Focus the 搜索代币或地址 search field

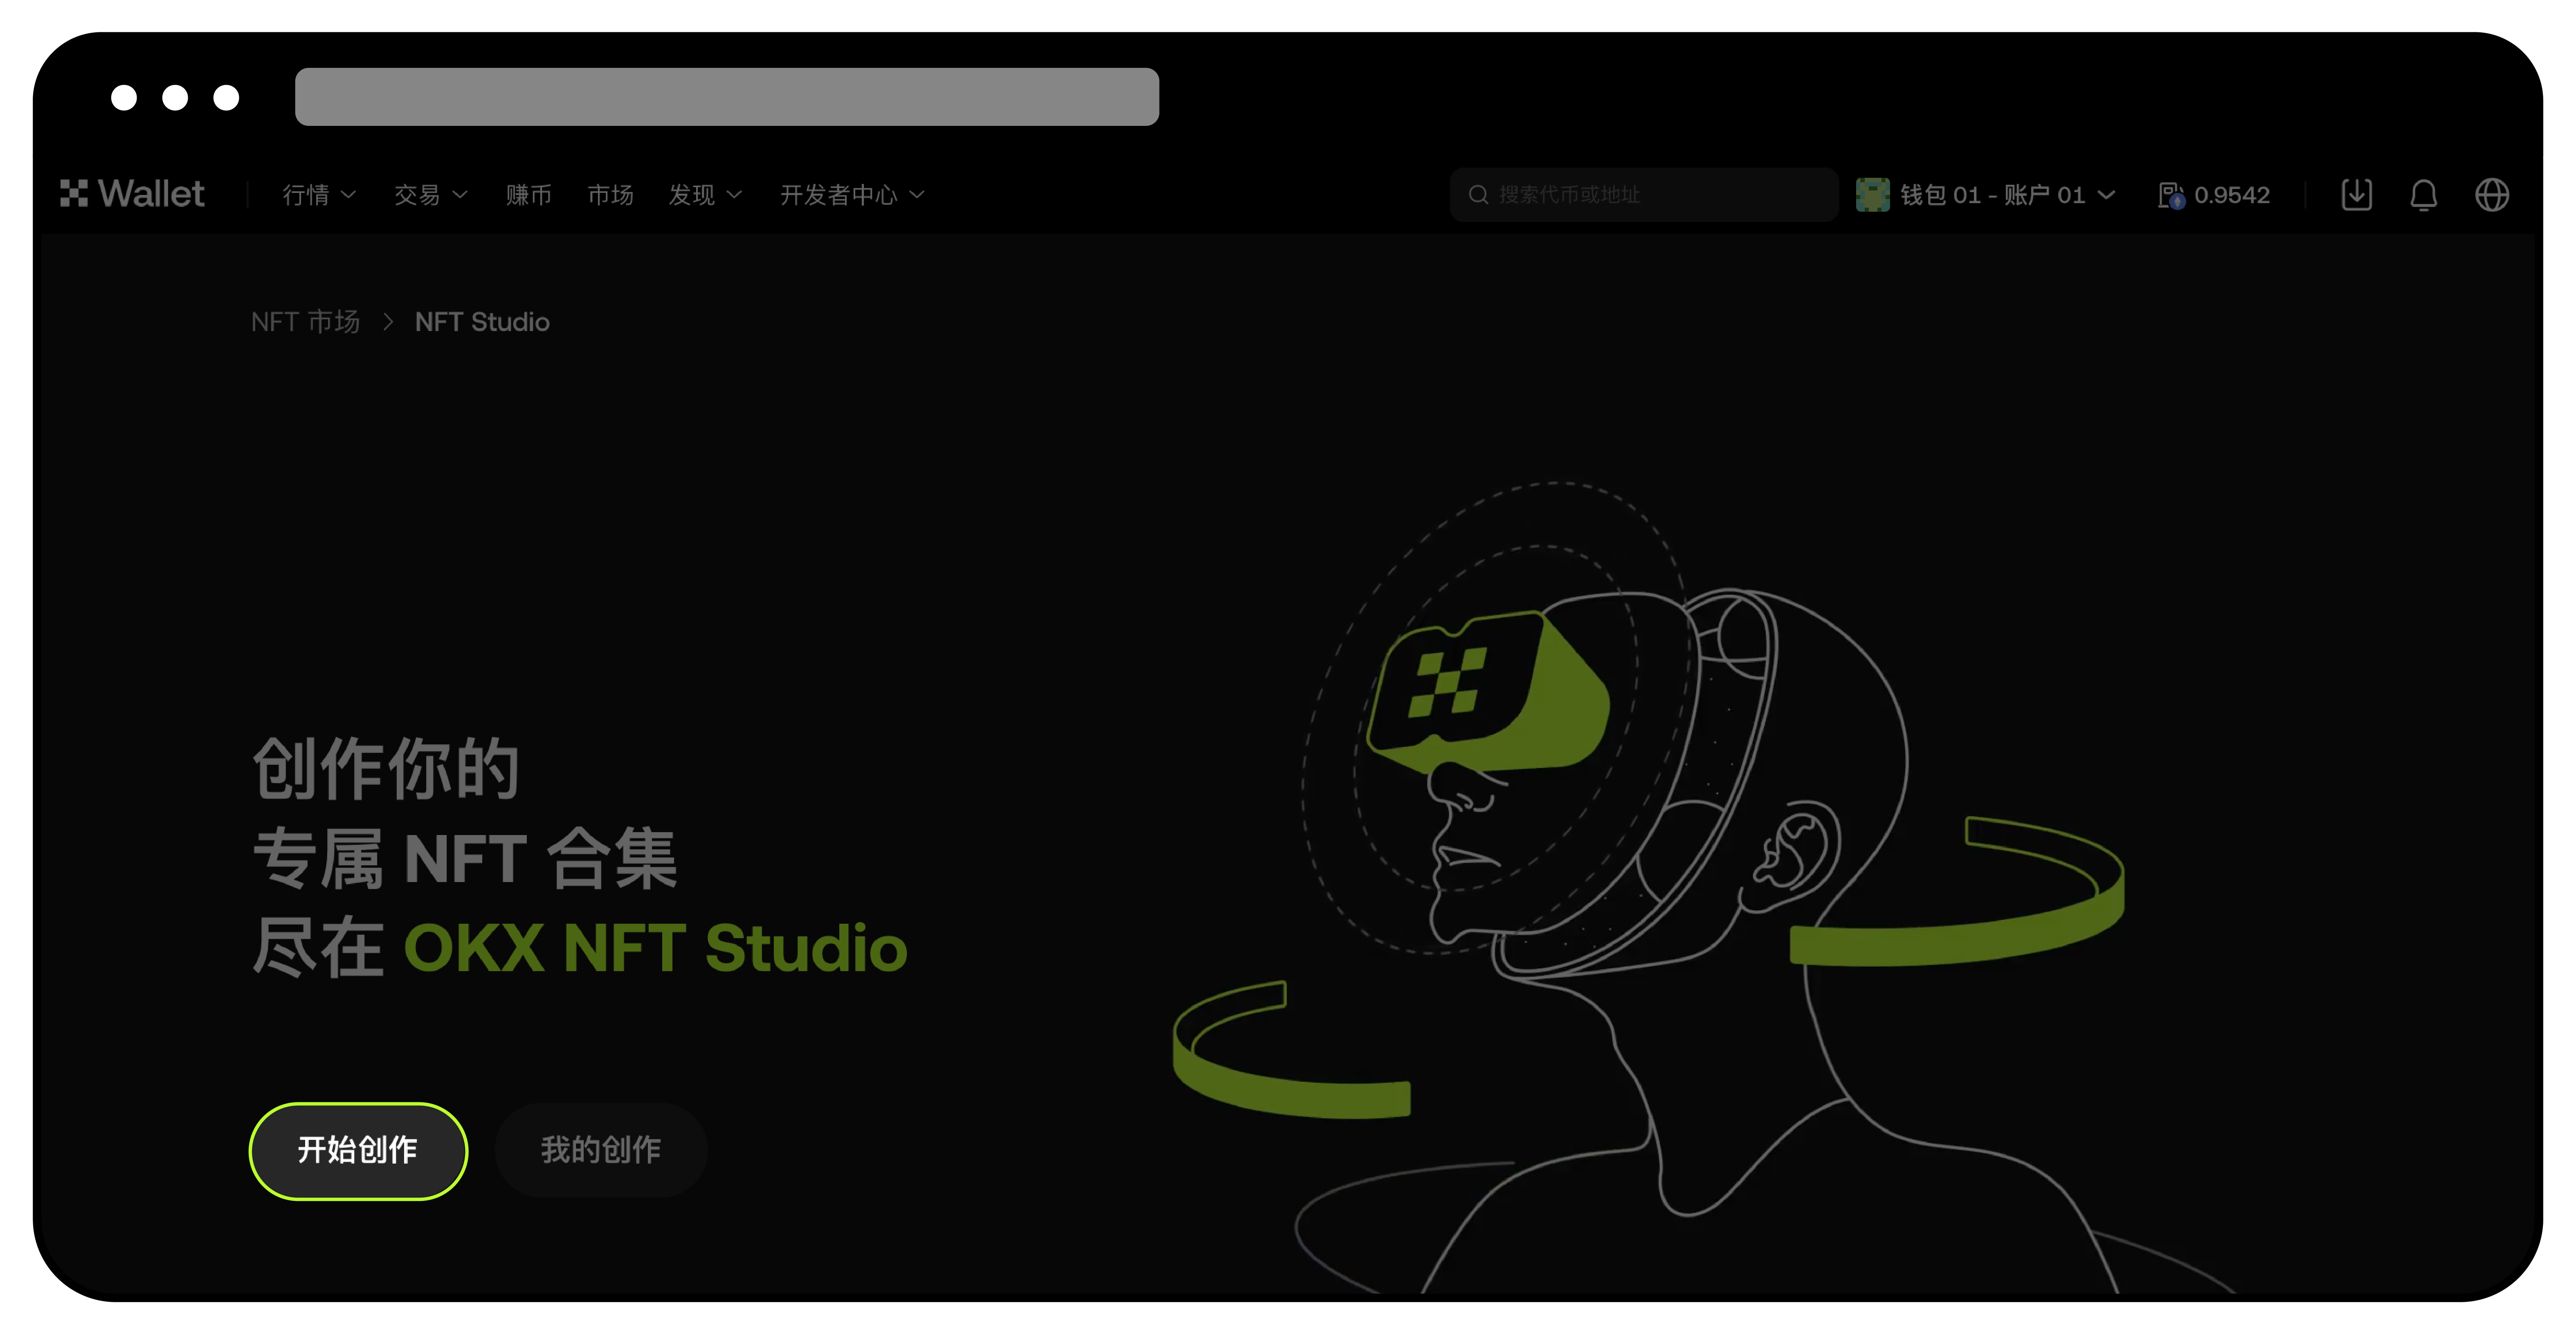point(1643,195)
